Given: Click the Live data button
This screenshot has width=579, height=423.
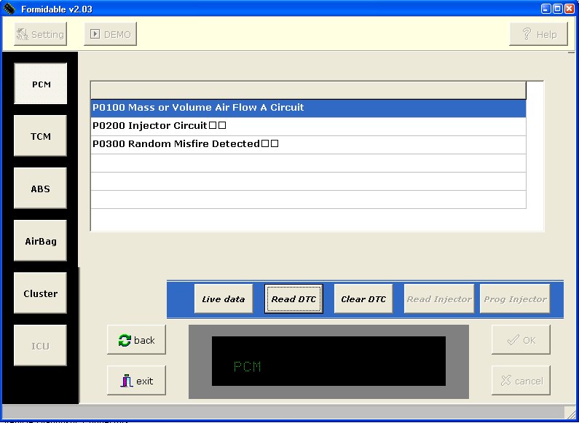Looking at the screenshot, I should (x=223, y=299).
